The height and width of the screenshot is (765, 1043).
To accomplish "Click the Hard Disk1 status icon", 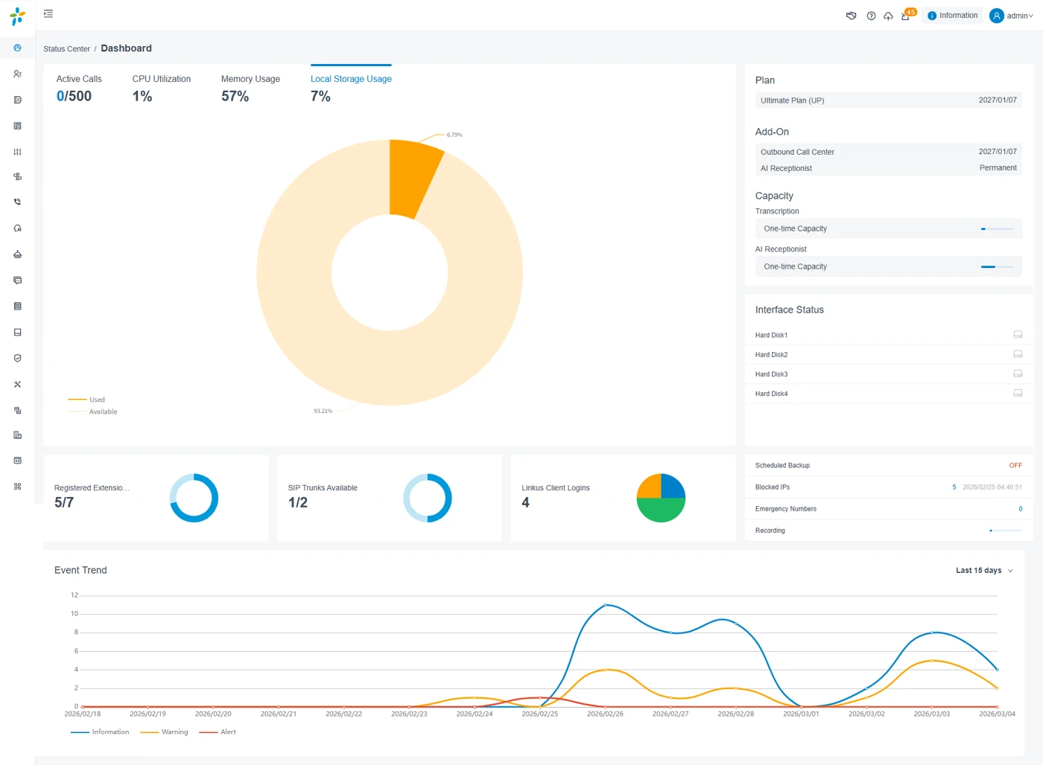I will tap(1018, 335).
